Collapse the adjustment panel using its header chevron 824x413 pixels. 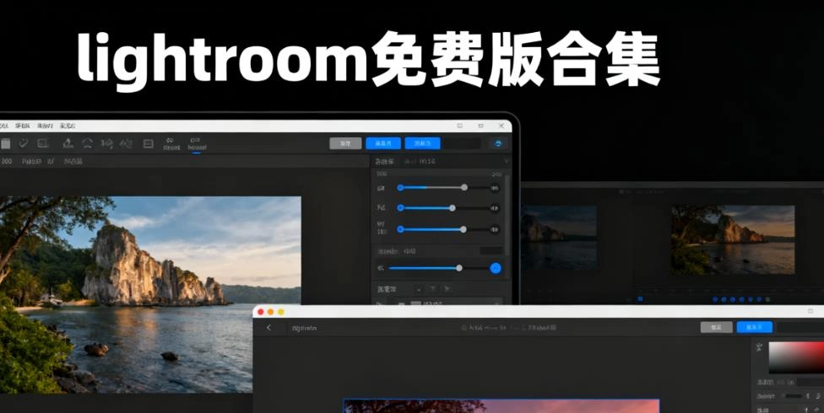506,161
